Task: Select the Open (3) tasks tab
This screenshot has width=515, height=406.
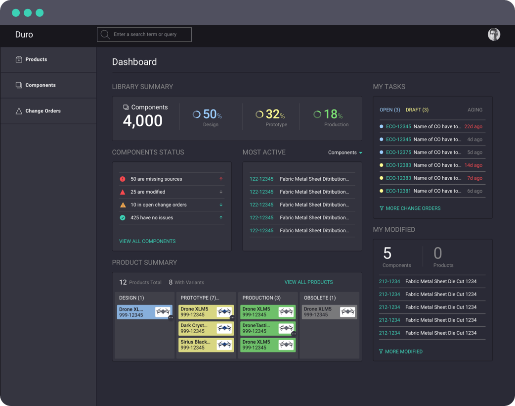Action: 389,110
